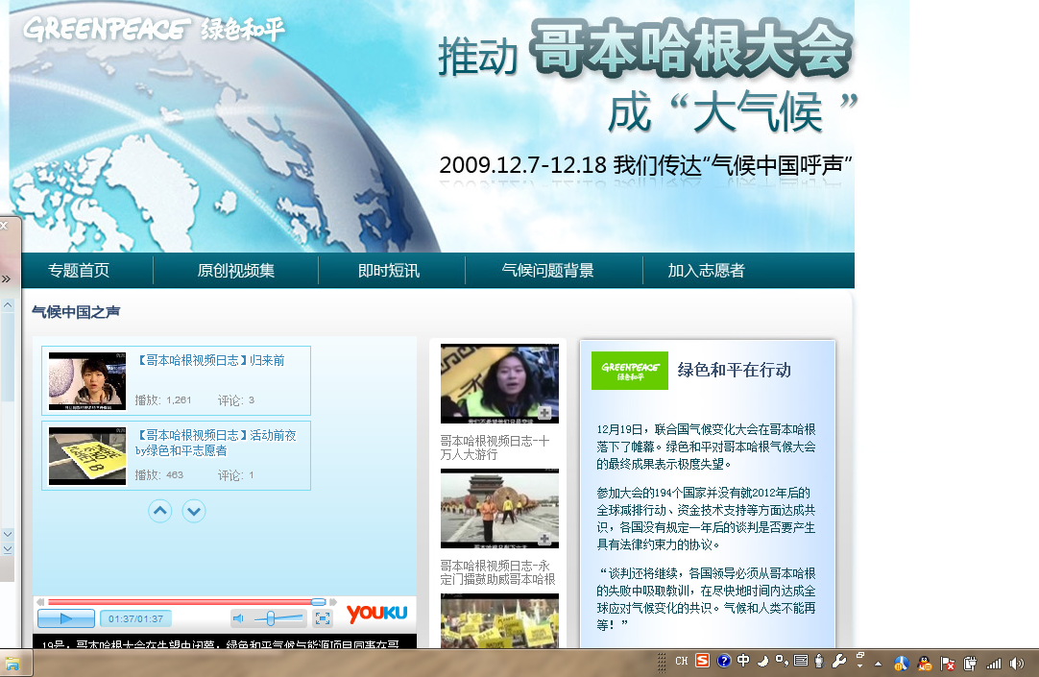Open the 永定门擂鼓 video thumbnail
This screenshot has height=677, width=1039.
pos(499,509)
